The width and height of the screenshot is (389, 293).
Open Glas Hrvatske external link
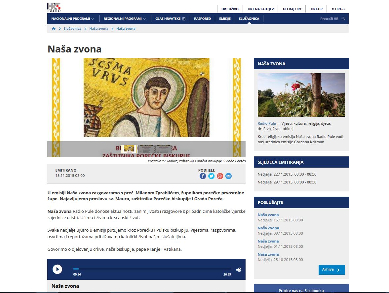[x=171, y=18]
